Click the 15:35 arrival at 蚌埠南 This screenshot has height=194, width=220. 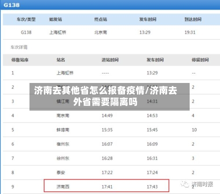point(107,130)
